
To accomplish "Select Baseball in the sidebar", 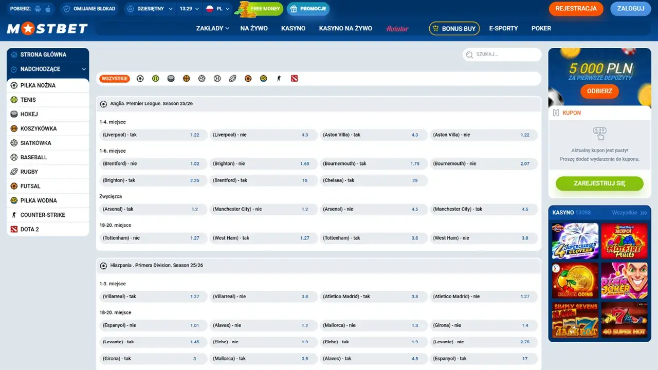I will pos(48,157).
